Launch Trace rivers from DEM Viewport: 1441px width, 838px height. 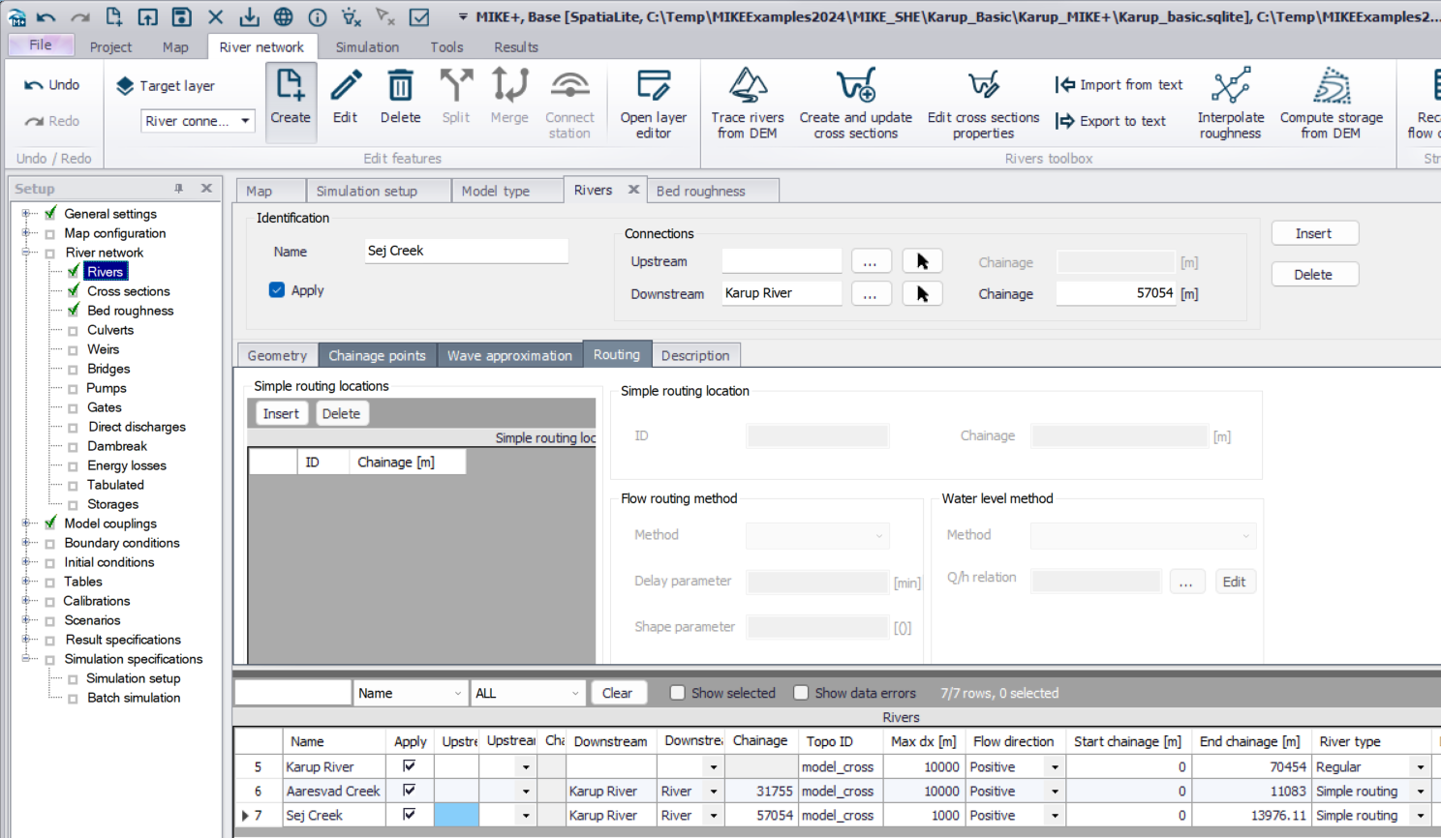[x=748, y=103]
